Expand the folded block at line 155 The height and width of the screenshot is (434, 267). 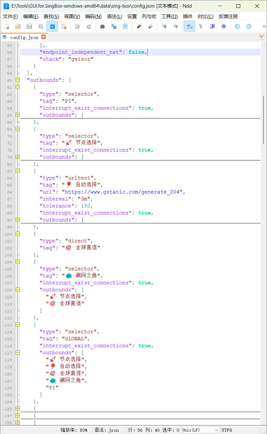[18, 423]
